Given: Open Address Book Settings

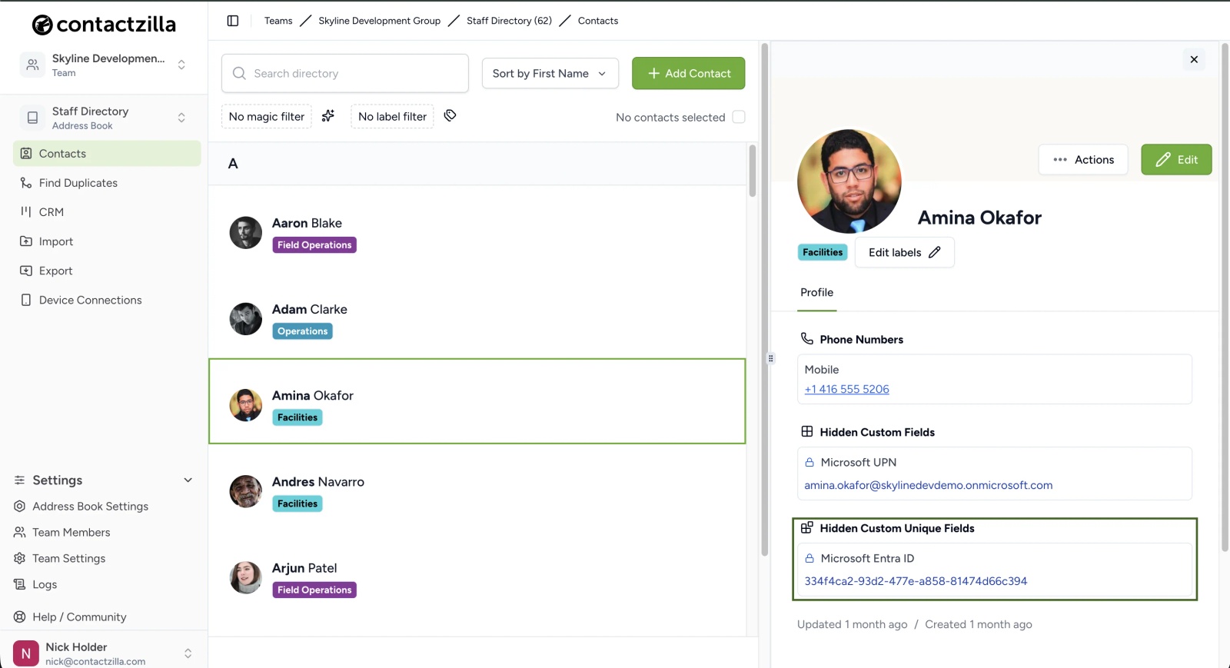Looking at the screenshot, I should tap(81, 507).
